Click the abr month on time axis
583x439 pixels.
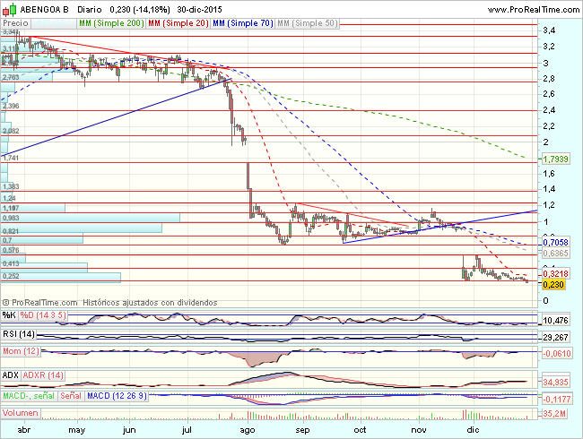tap(24, 430)
